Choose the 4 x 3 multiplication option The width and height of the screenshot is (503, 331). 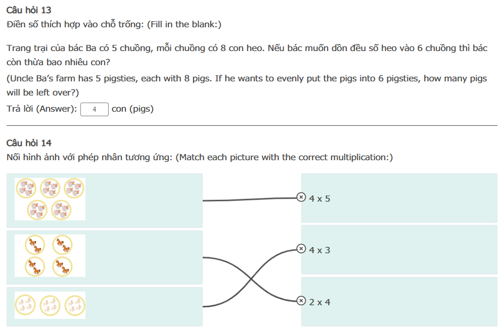point(319,250)
